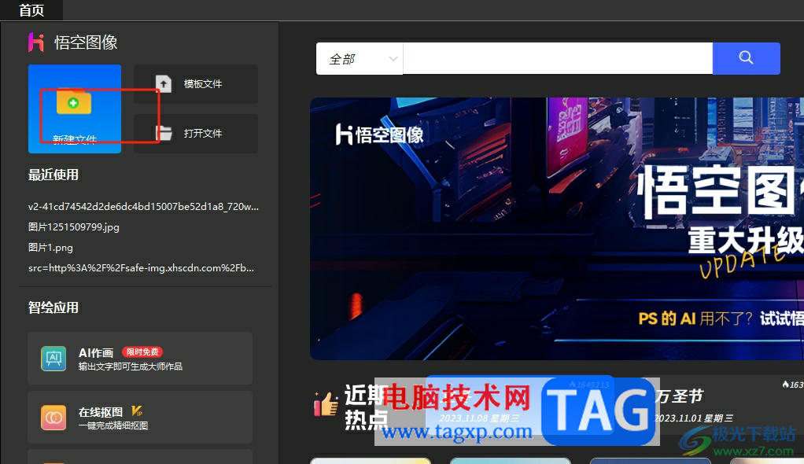Image resolution: width=804 pixels, height=464 pixels.
Task: Click the blue search magnifier button
Action: tap(746, 58)
